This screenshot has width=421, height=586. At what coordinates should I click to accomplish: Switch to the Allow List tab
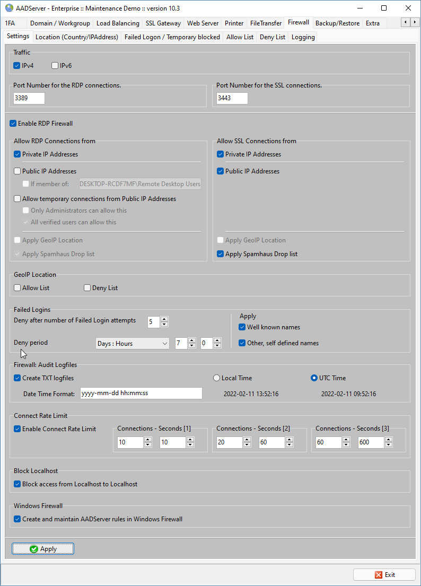tap(240, 37)
